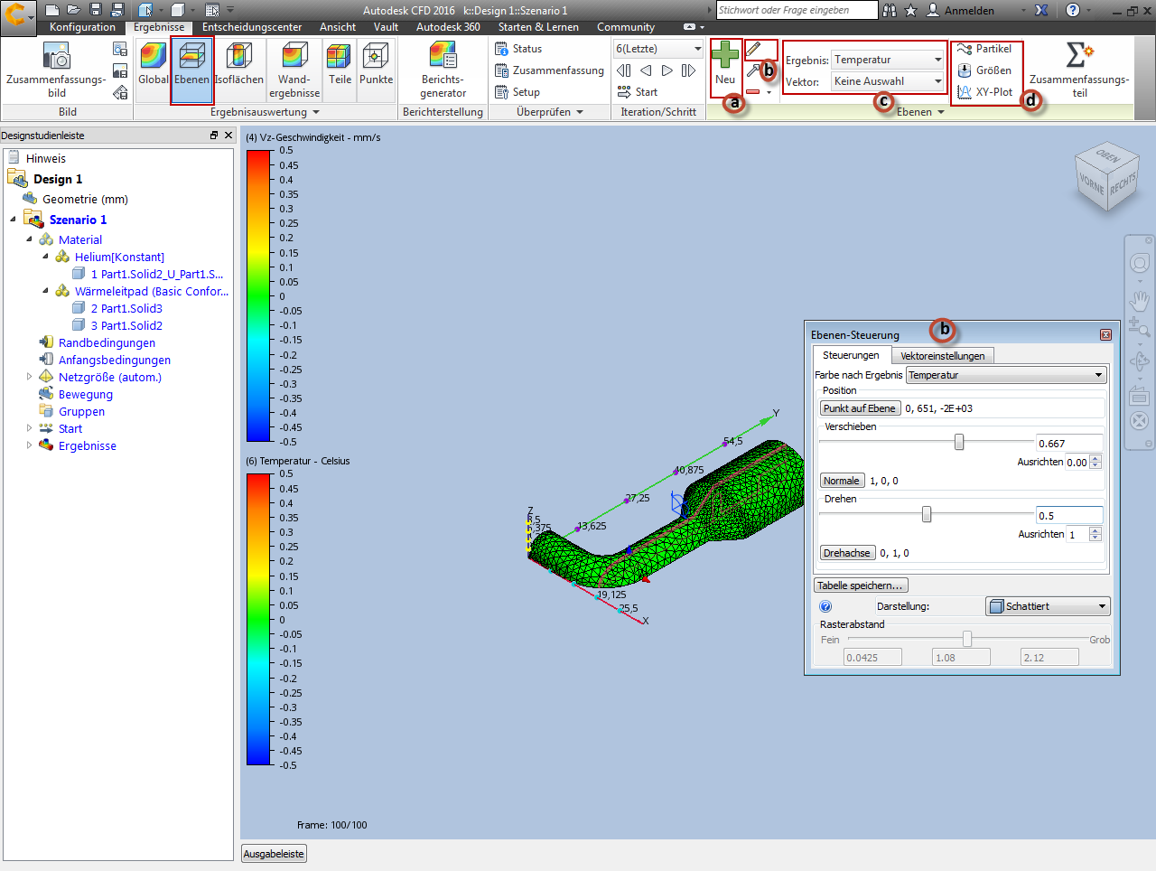This screenshot has height=871, width=1156.
Task: Click the Tabelle speichern button
Action: click(861, 585)
